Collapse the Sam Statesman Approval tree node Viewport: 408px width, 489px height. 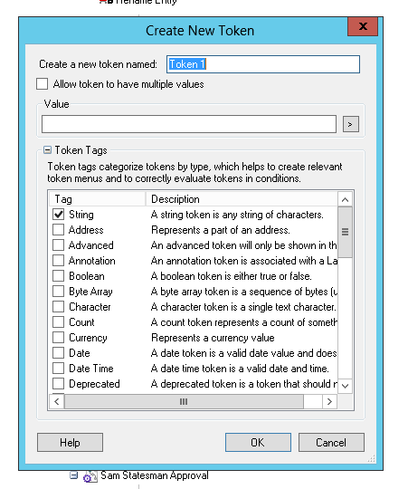tap(73, 475)
